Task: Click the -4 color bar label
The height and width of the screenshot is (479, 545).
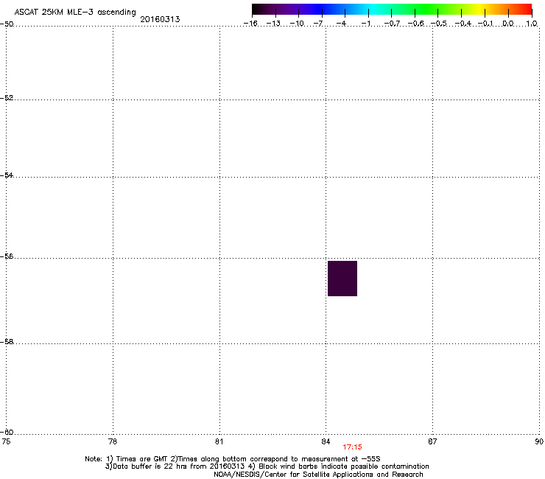Action: pyautogui.click(x=341, y=24)
